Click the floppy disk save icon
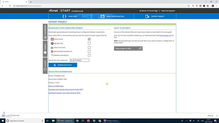 (103, 16)
